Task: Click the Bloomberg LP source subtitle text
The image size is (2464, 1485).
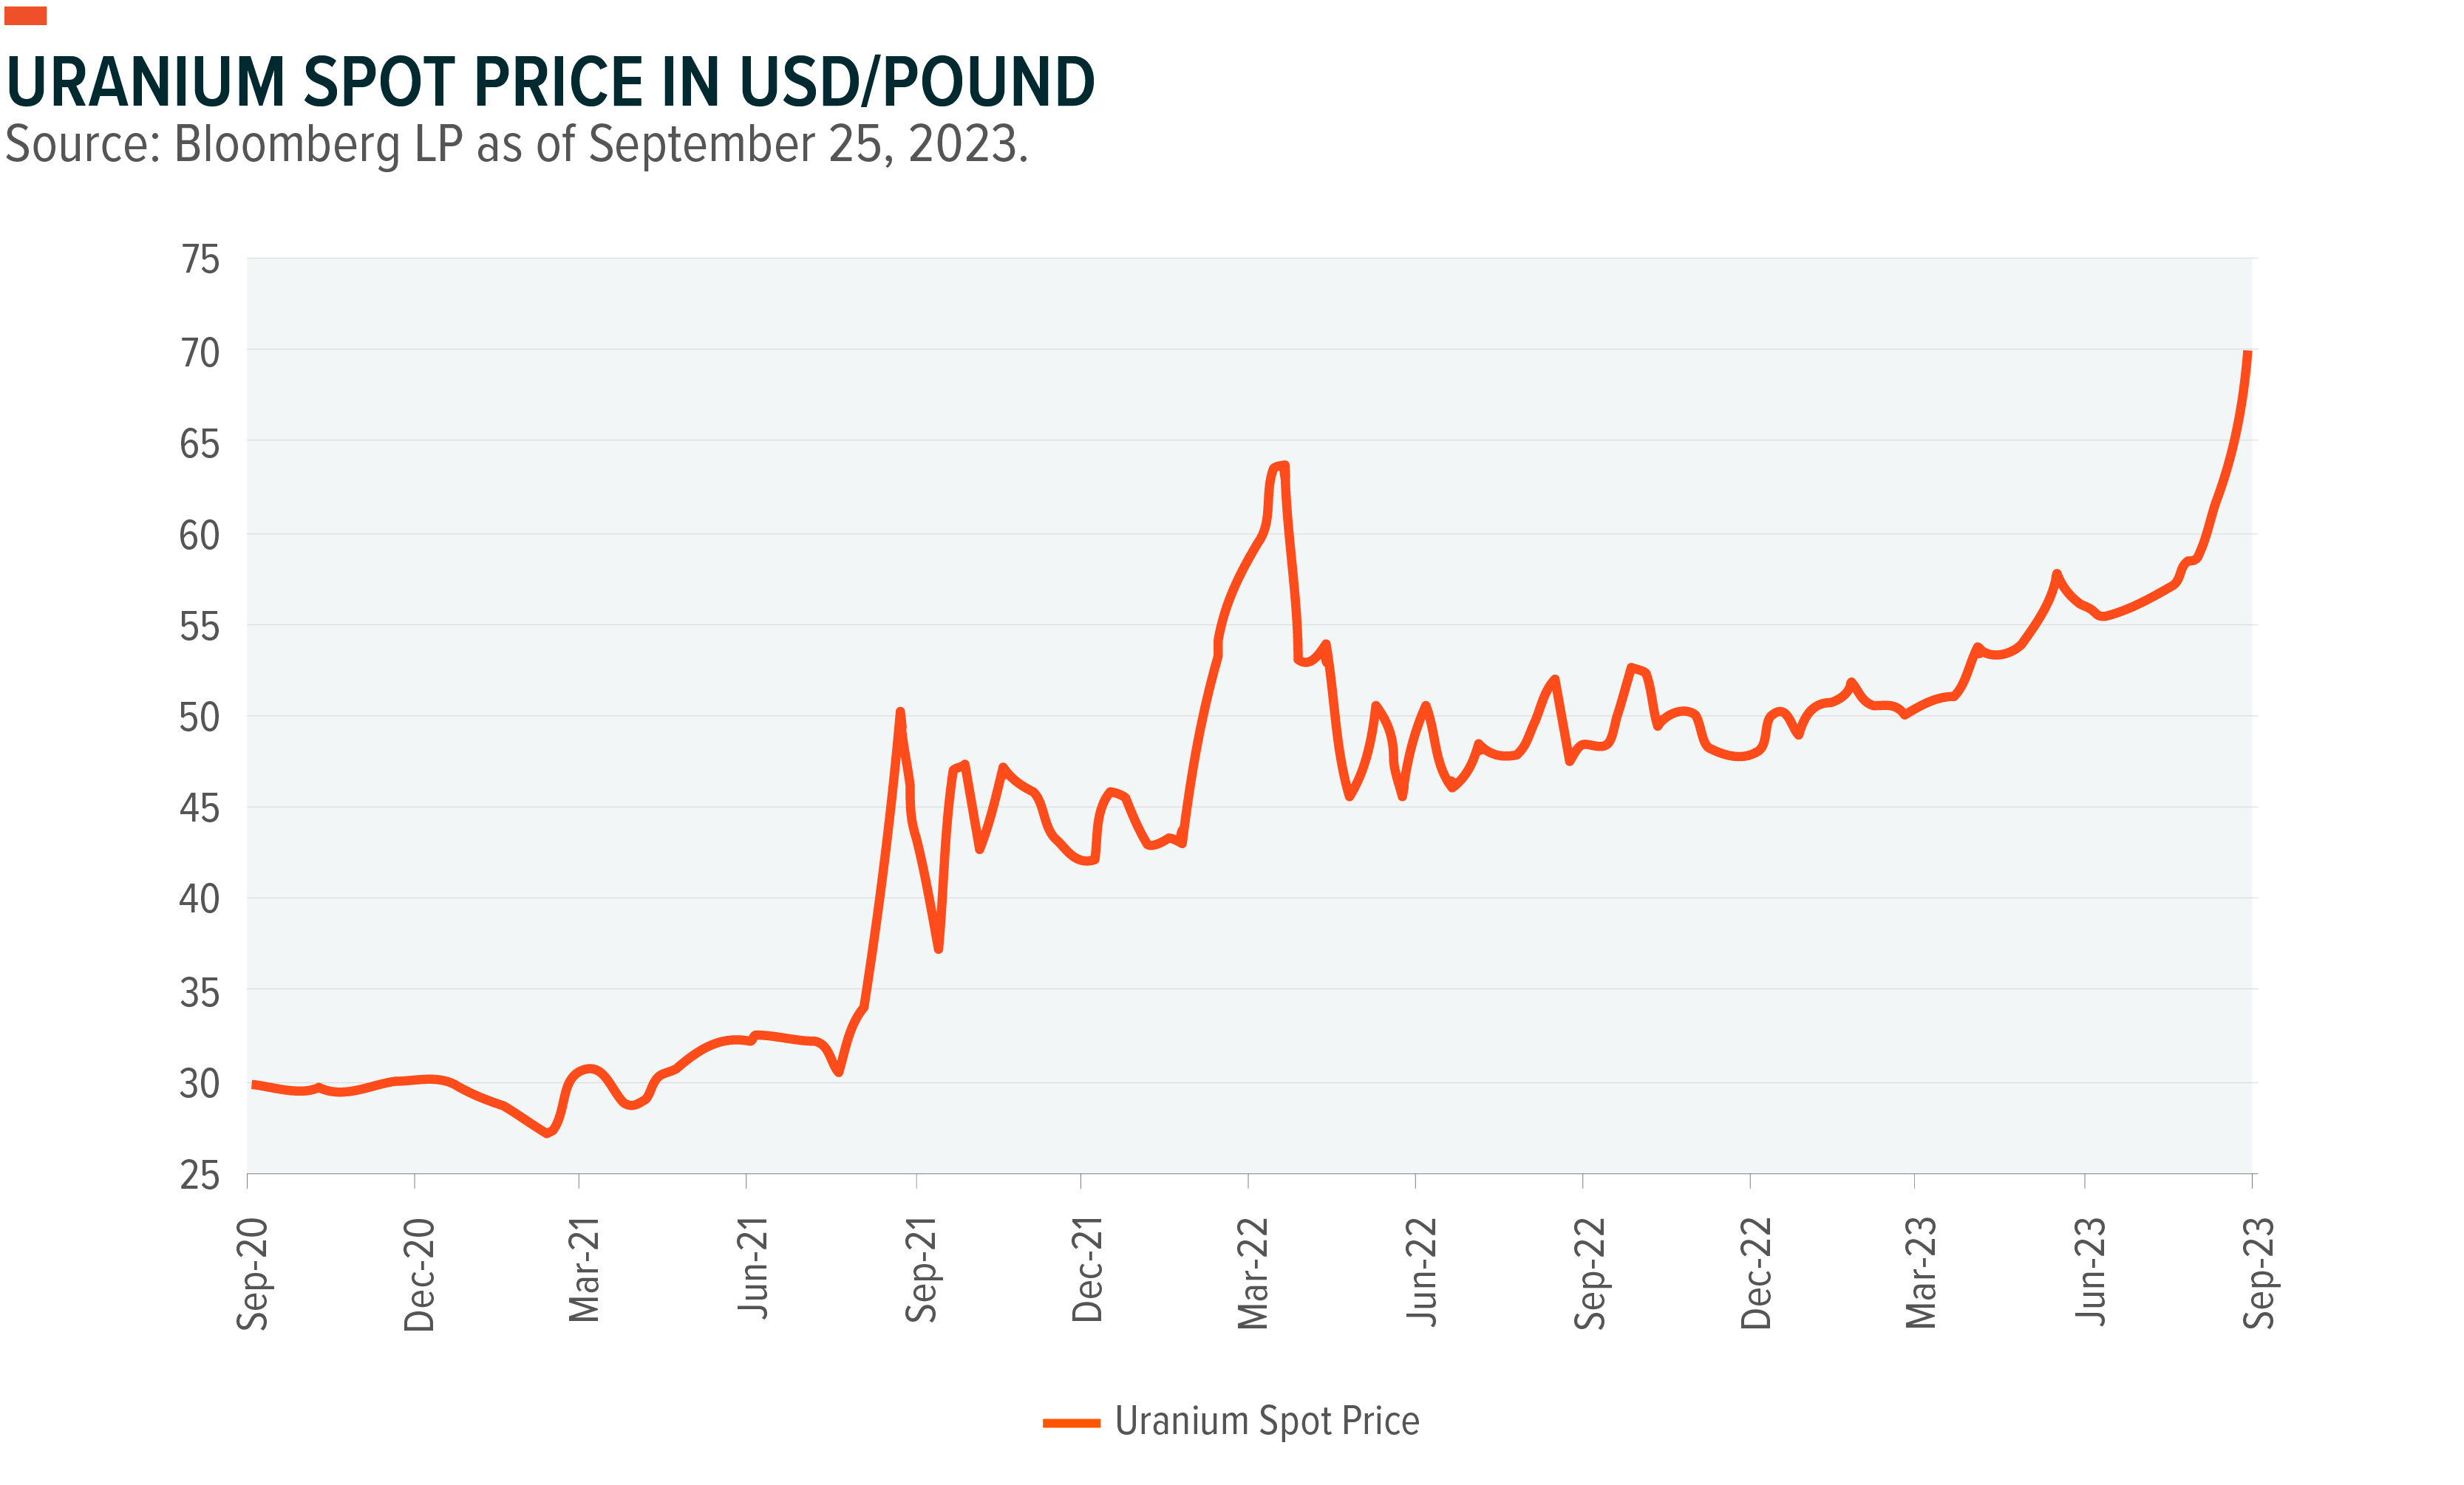Action: [x=516, y=145]
